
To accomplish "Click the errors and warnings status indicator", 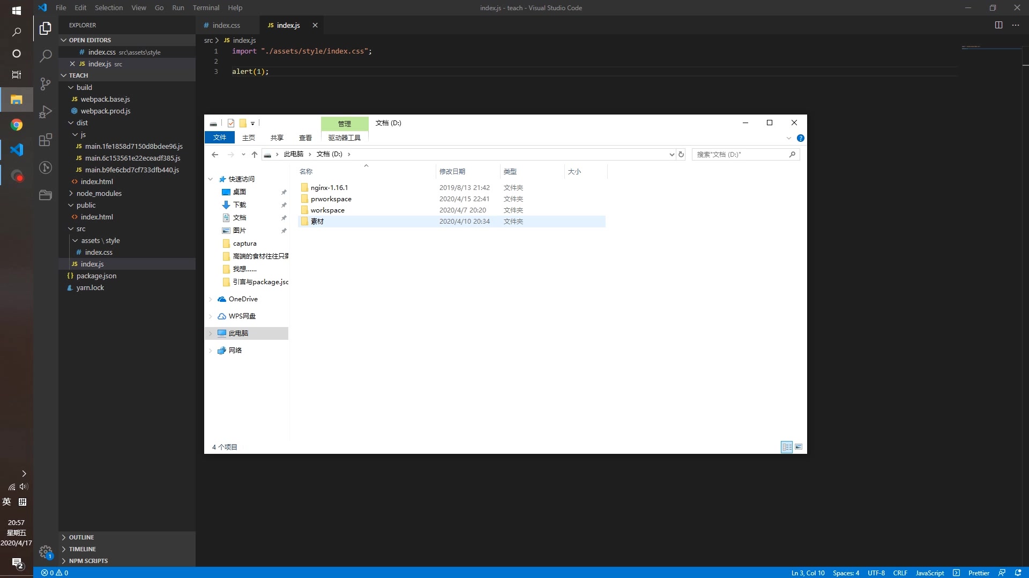I will (x=55, y=573).
